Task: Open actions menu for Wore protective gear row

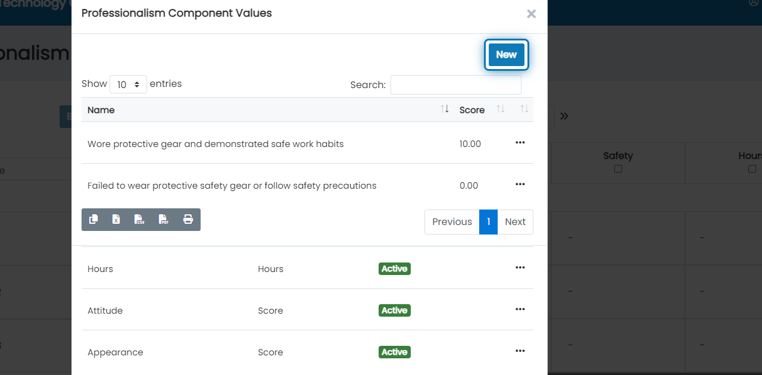Action: (520, 143)
